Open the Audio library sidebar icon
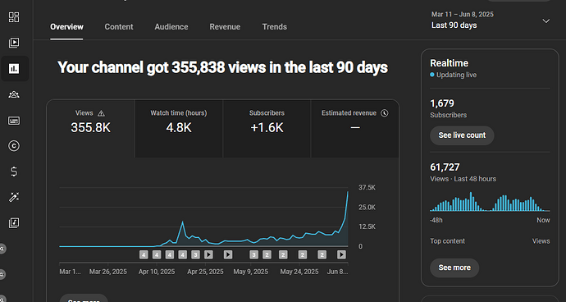The height and width of the screenshot is (302, 566). tap(14, 223)
